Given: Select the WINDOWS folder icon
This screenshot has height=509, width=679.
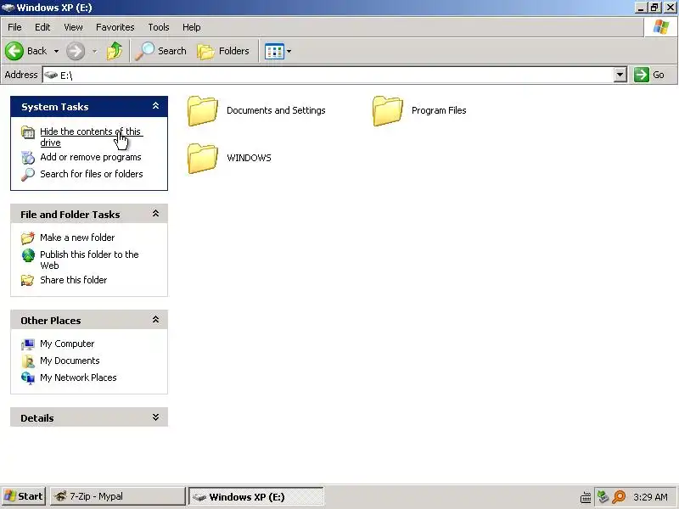Looking at the screenshot, I should (203, 159).
